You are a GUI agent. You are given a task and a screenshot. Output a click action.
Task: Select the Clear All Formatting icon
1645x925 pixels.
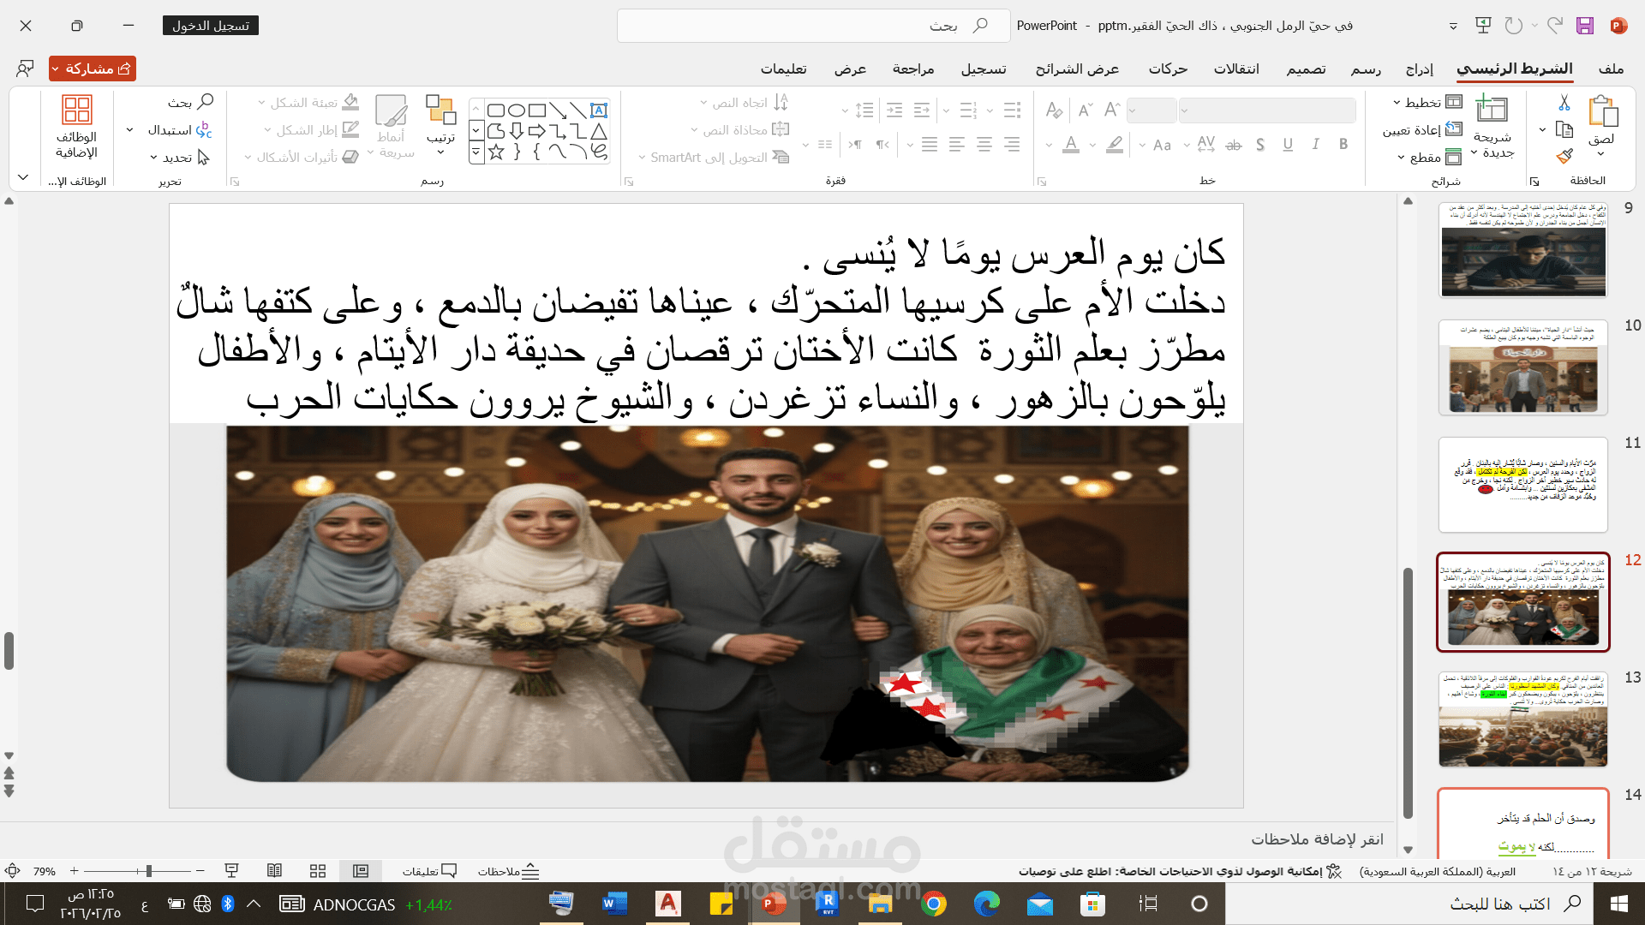(x=1055, y=110)
